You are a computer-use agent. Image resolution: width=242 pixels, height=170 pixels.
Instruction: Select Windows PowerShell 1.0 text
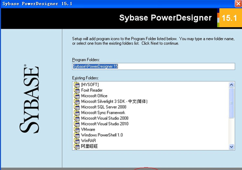[x=102, y=135]
